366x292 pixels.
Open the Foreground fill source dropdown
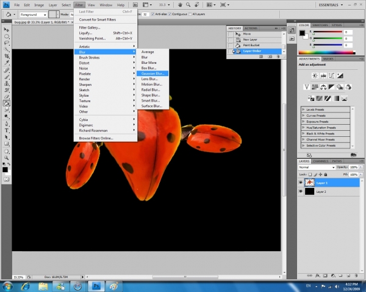pyautogui.click(x=34, y=15)
